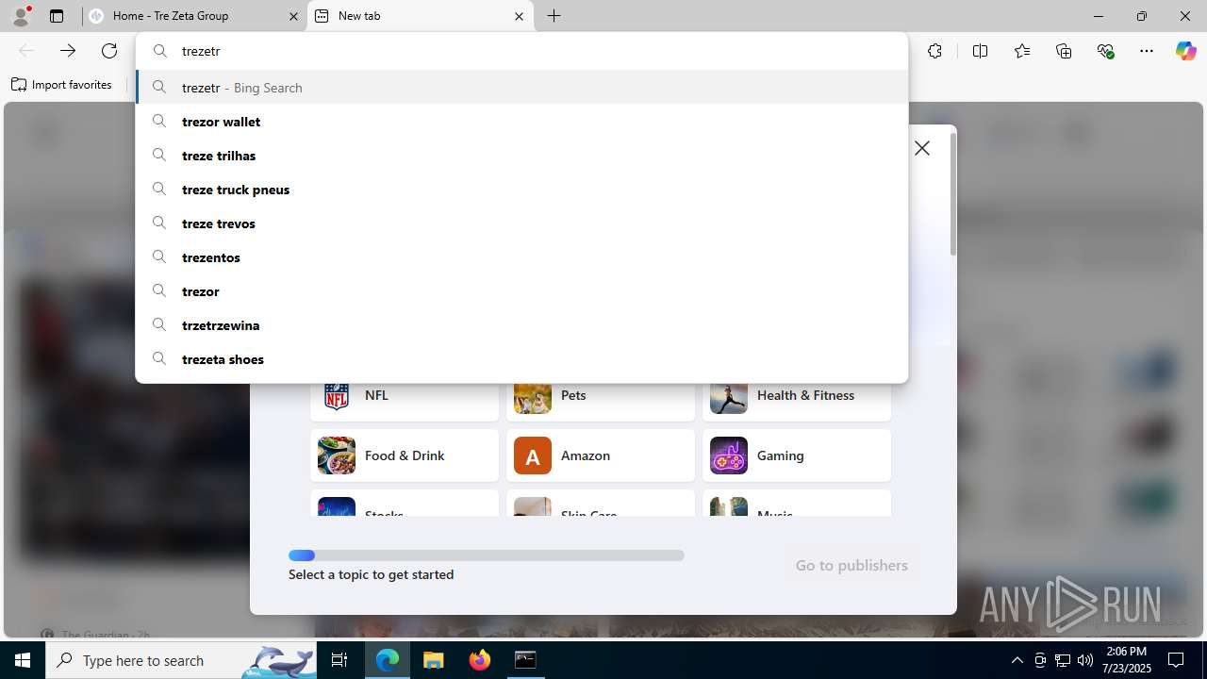The height and width of the screenshot is (679, 1207).
Task: Open the Windows Start menu
Action: [x=23, y=660]
